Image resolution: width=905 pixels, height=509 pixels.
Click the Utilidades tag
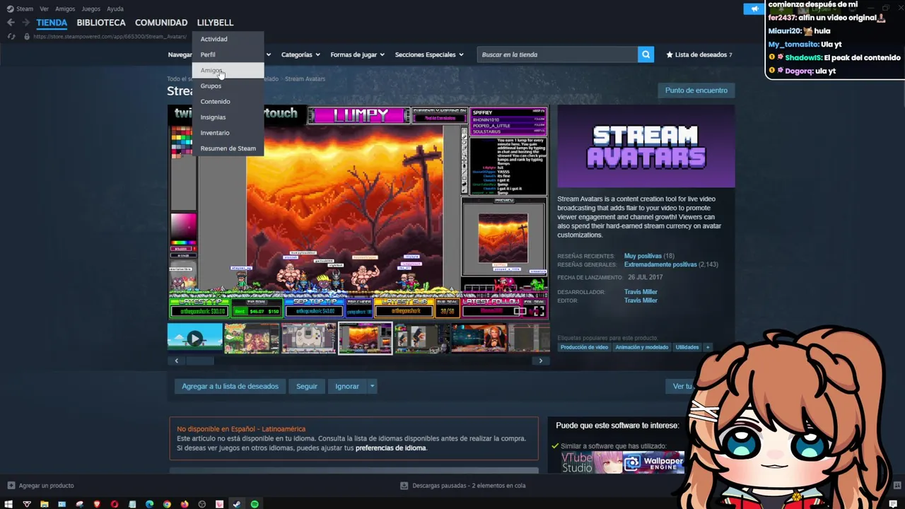tap(687, 347)
